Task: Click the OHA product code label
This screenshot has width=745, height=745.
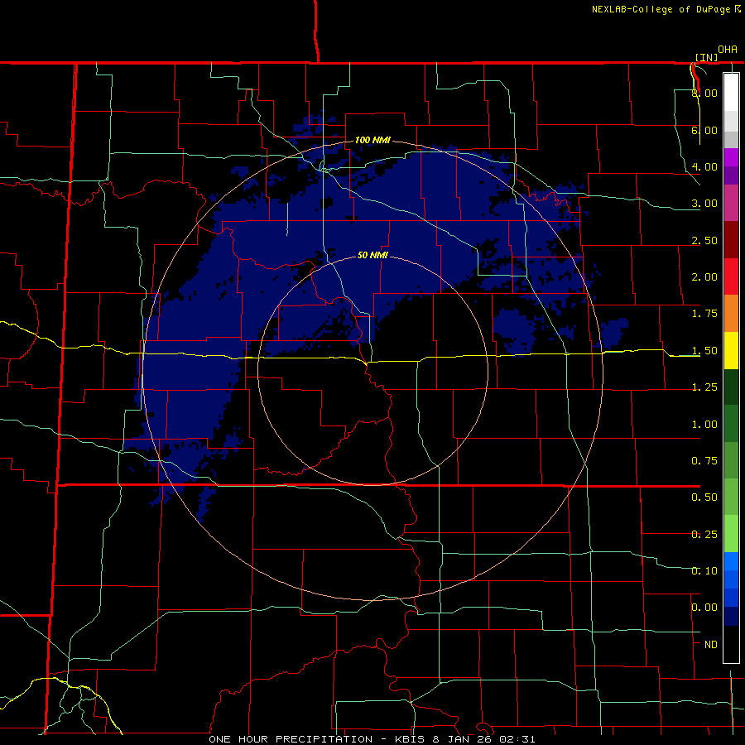Action: (x=728, y=50)
